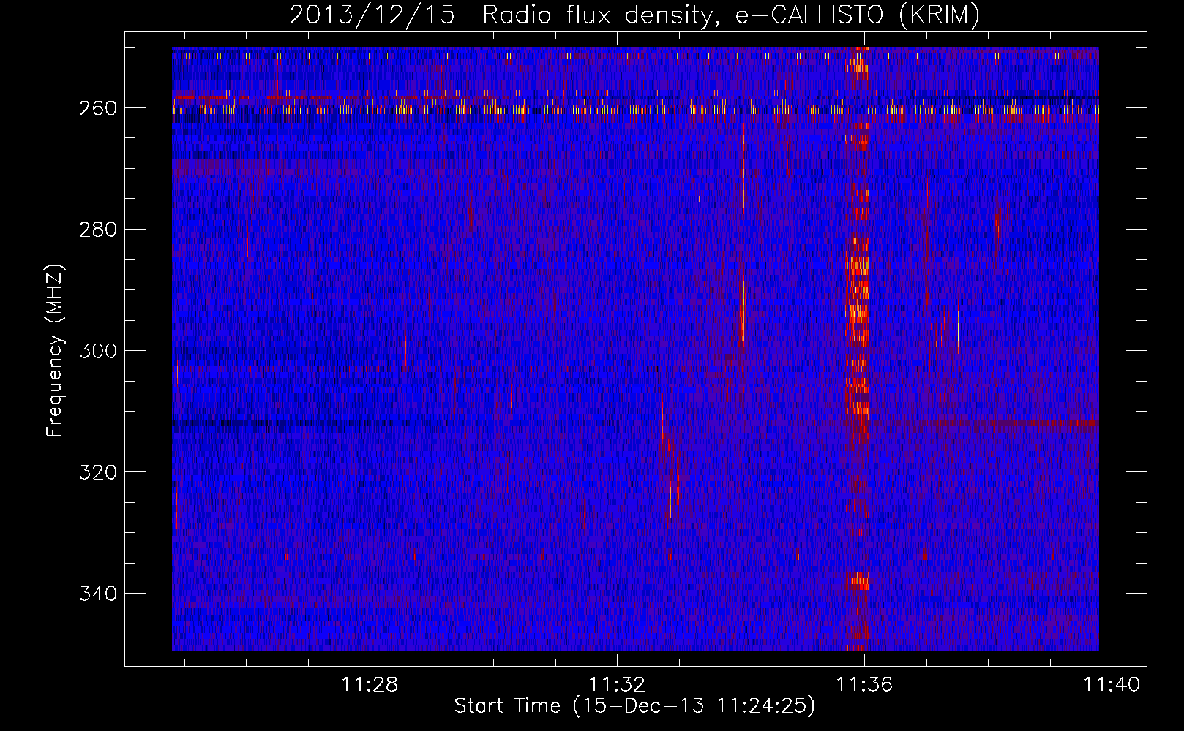Click the date "2013/12/15" in the title
The image size is (1184, 731).
(x=371, y=15)
